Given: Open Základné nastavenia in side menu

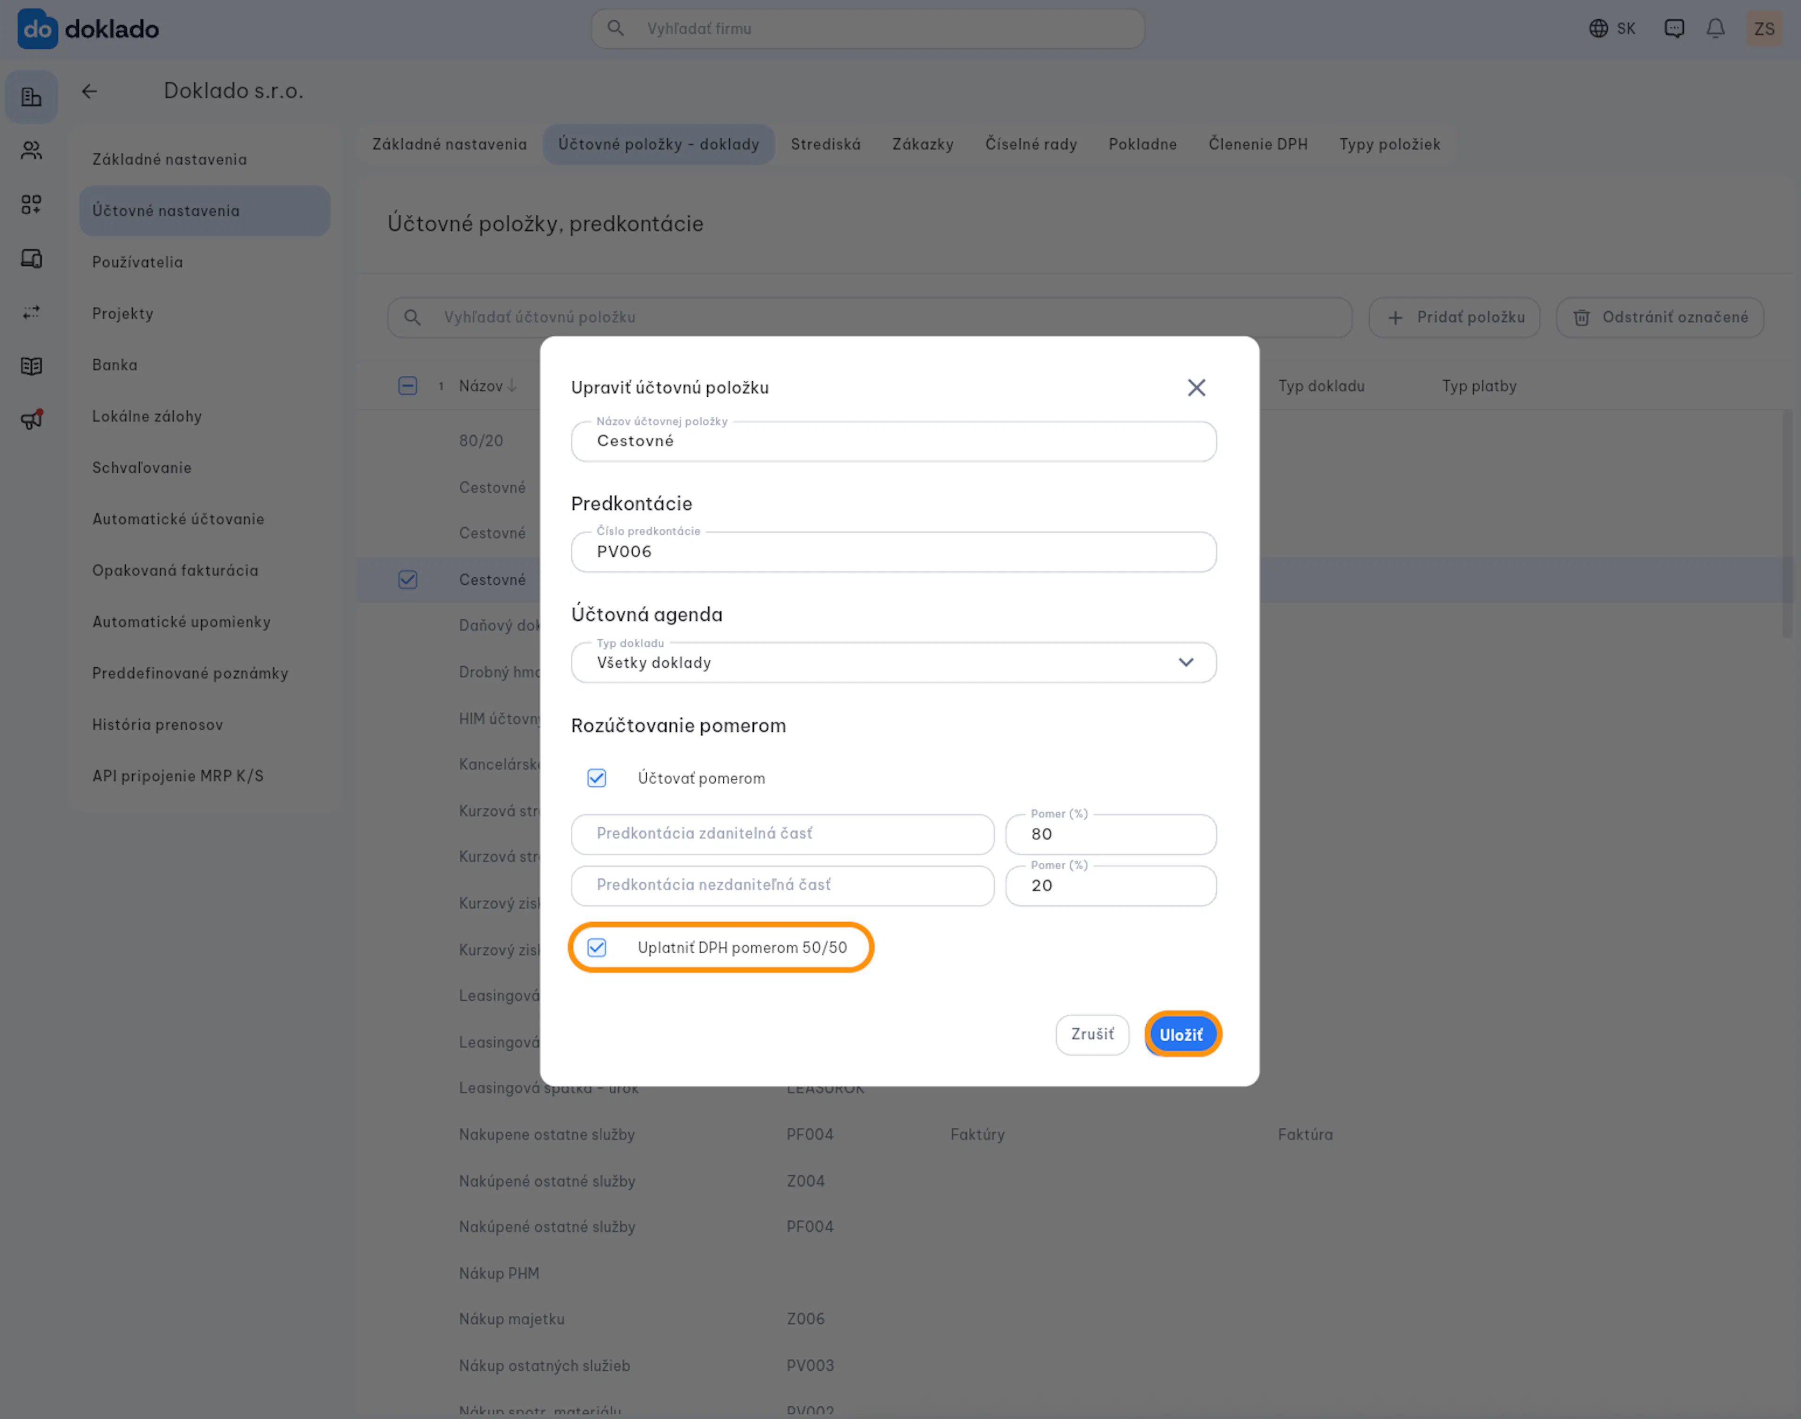Looking at the screenshot, I should click(204, 159).
